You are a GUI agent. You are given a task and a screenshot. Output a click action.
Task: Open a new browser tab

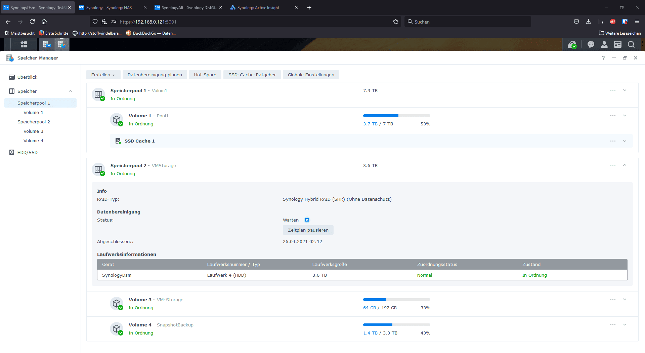[309, 7]
